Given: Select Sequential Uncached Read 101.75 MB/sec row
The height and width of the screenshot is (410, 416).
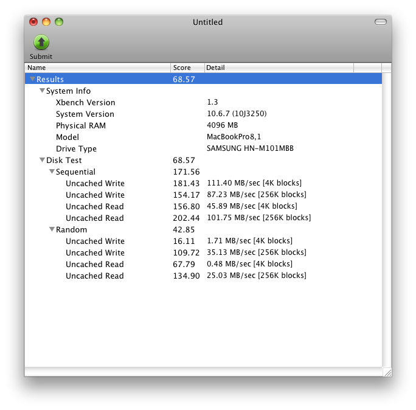Looking at the screenshot, I should (203, 218).
